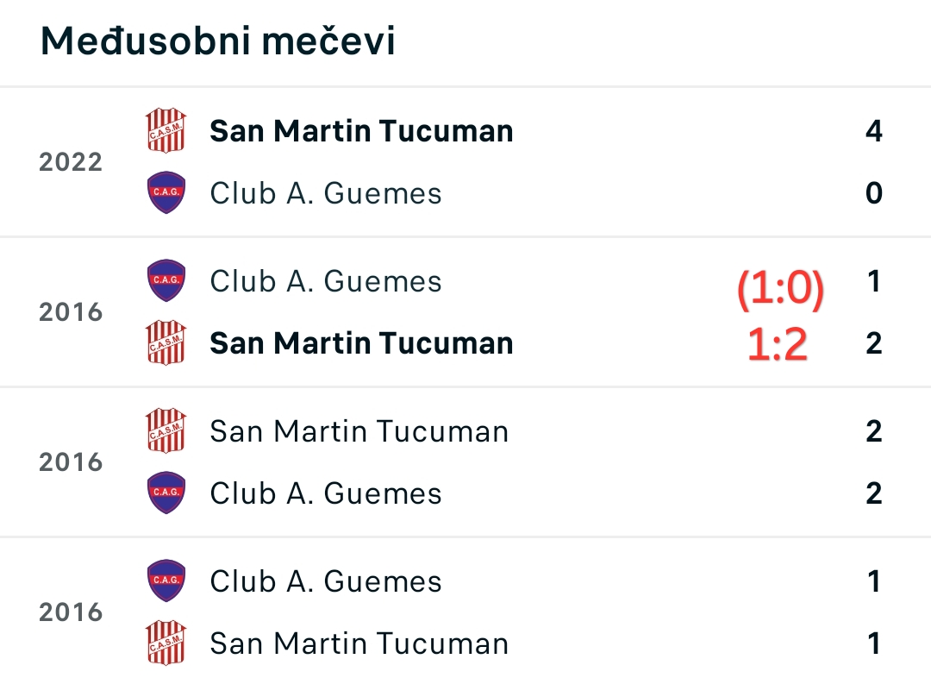Open Club A. Guemes name in 1-1 match
The image size is (931, 684).
326,581
